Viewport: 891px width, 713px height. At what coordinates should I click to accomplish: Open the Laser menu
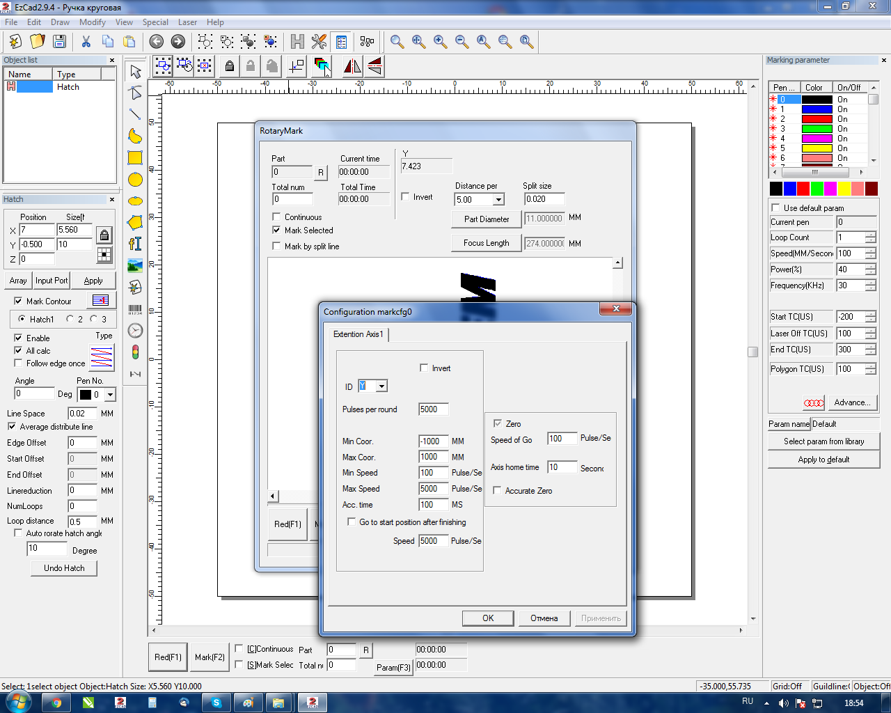(x=187, y=22)
